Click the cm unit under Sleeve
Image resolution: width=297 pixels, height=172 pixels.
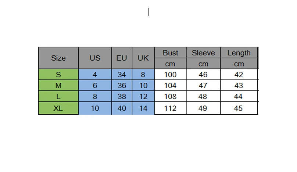coord(203,64)
